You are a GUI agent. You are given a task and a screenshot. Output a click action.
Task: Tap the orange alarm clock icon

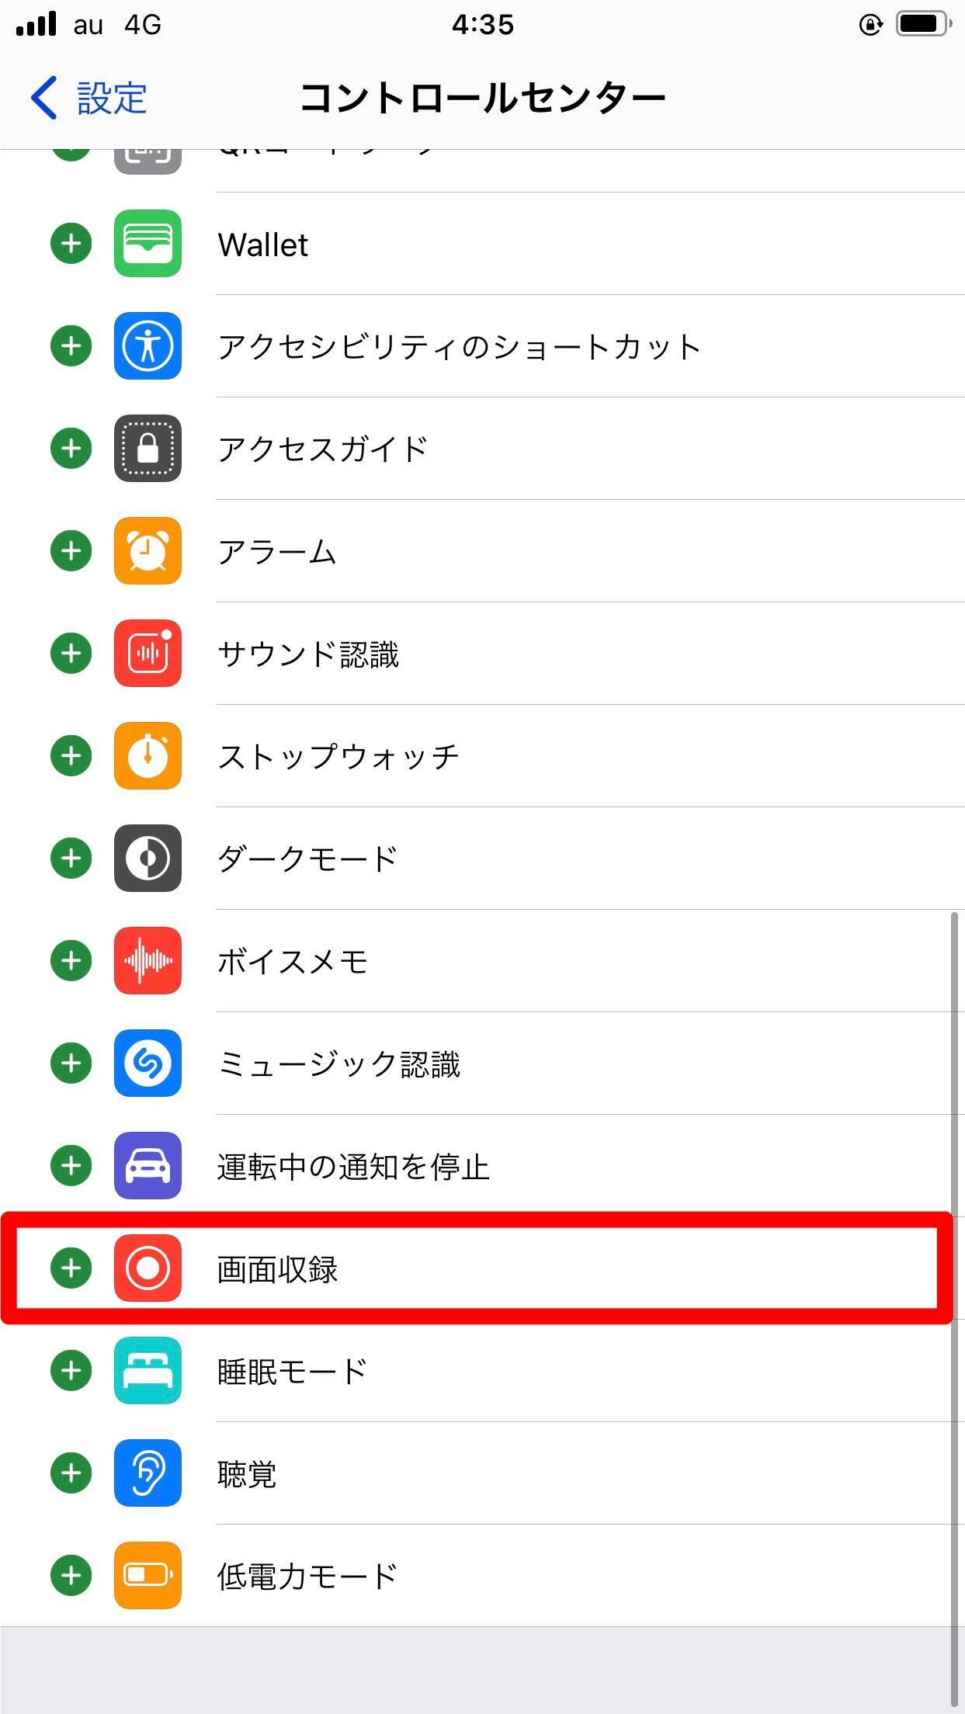148,550
